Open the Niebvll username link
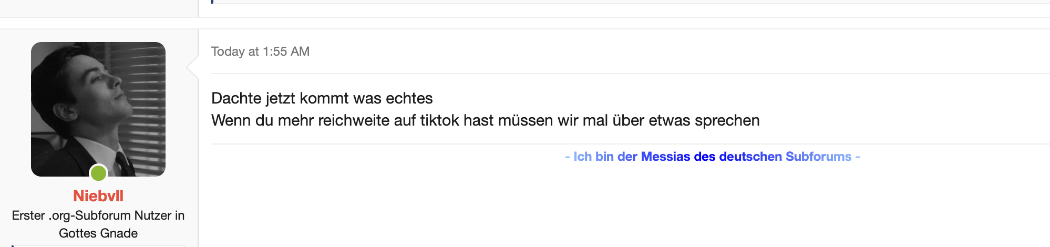This screenshot has width=1050, height=247. pyautogui.click(x=98, y=196)
